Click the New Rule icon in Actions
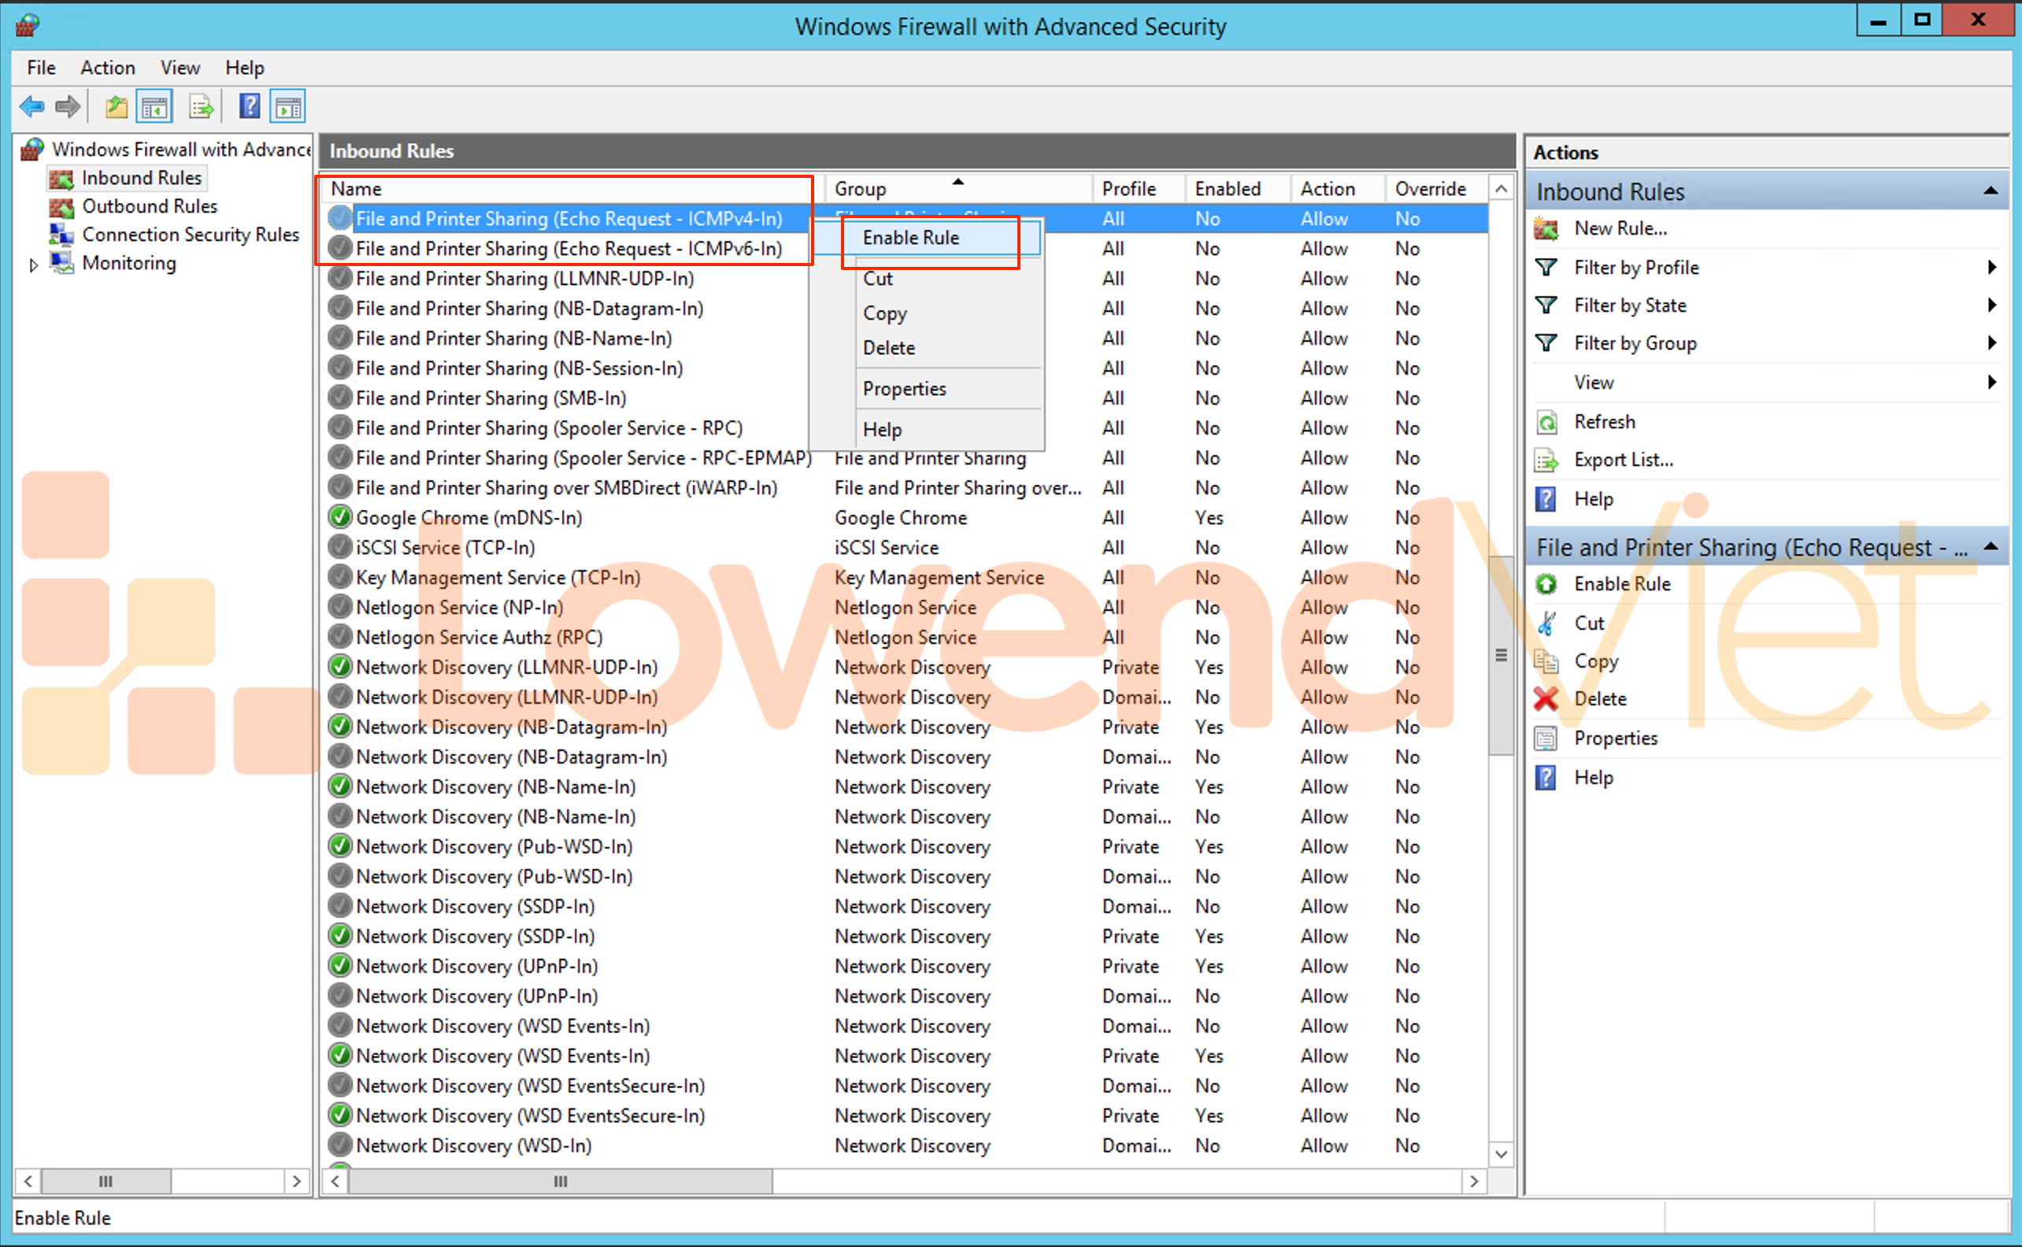The image size is (2022, 1247). (x=1546, y=228)
